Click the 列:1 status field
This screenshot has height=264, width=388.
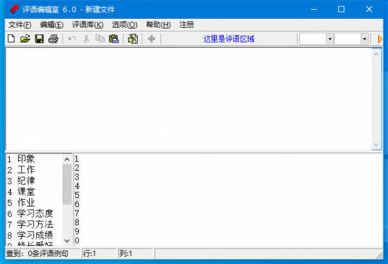[x=136, y=254]
